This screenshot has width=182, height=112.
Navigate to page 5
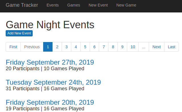[x=85, y=47]
